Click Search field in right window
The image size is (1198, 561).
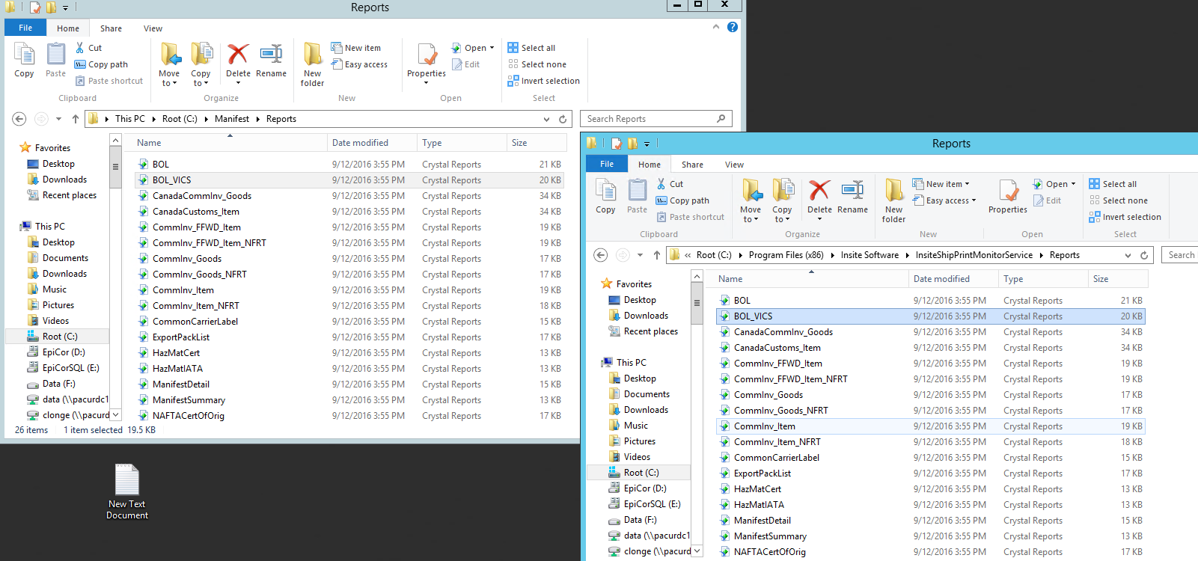1180,255
